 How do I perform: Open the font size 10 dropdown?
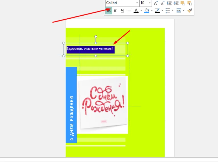150,3
